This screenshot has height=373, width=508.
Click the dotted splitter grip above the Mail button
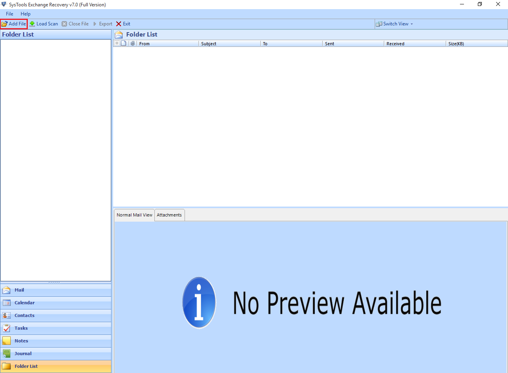(x=54, y=282)
